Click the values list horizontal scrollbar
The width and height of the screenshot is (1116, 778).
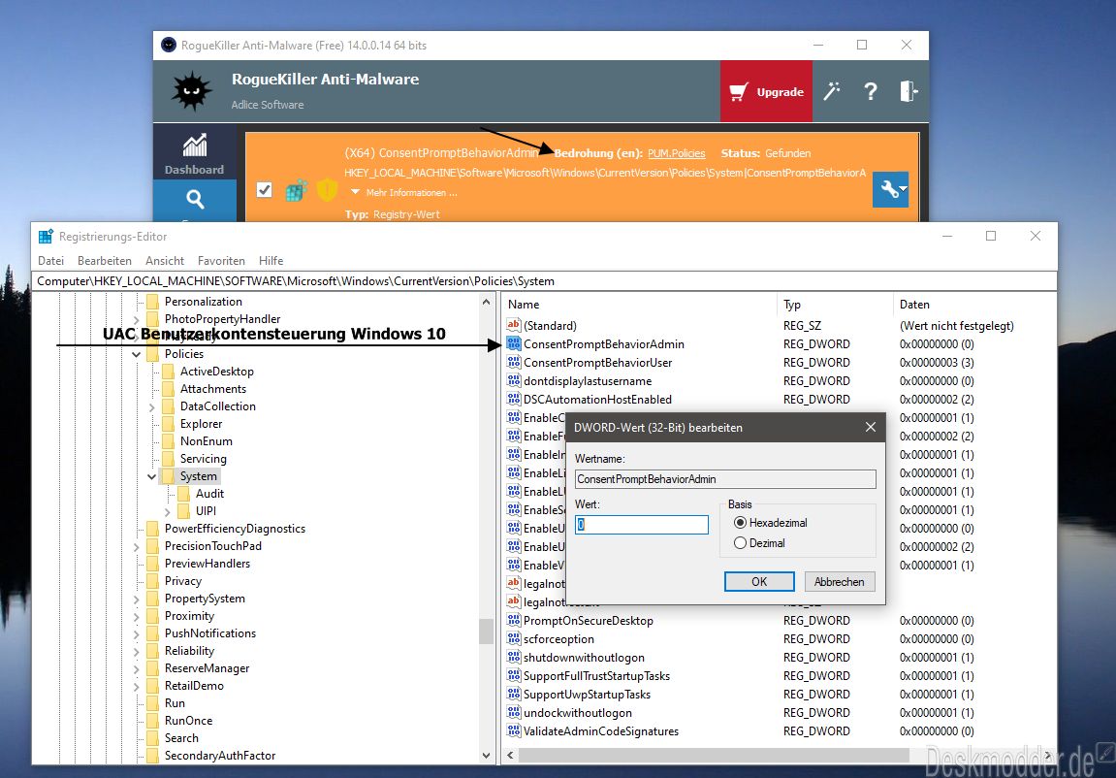click(714, 756)
